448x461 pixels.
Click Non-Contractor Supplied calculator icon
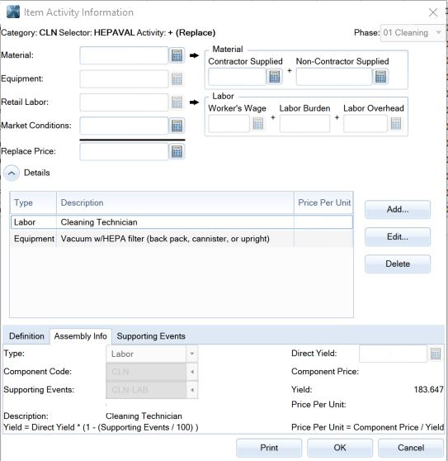tap(380, 77)
